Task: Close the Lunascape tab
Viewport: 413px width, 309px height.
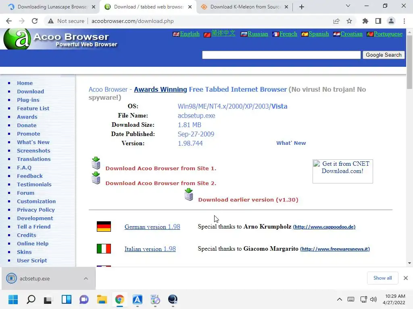Action: [94, 7]
